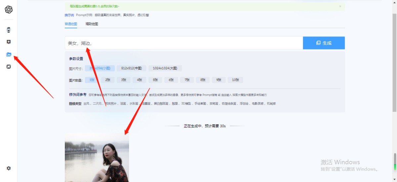Click the 黑白雕版画 style keyword
This screenshot has height=182, width=397.
tap(161, 104)
